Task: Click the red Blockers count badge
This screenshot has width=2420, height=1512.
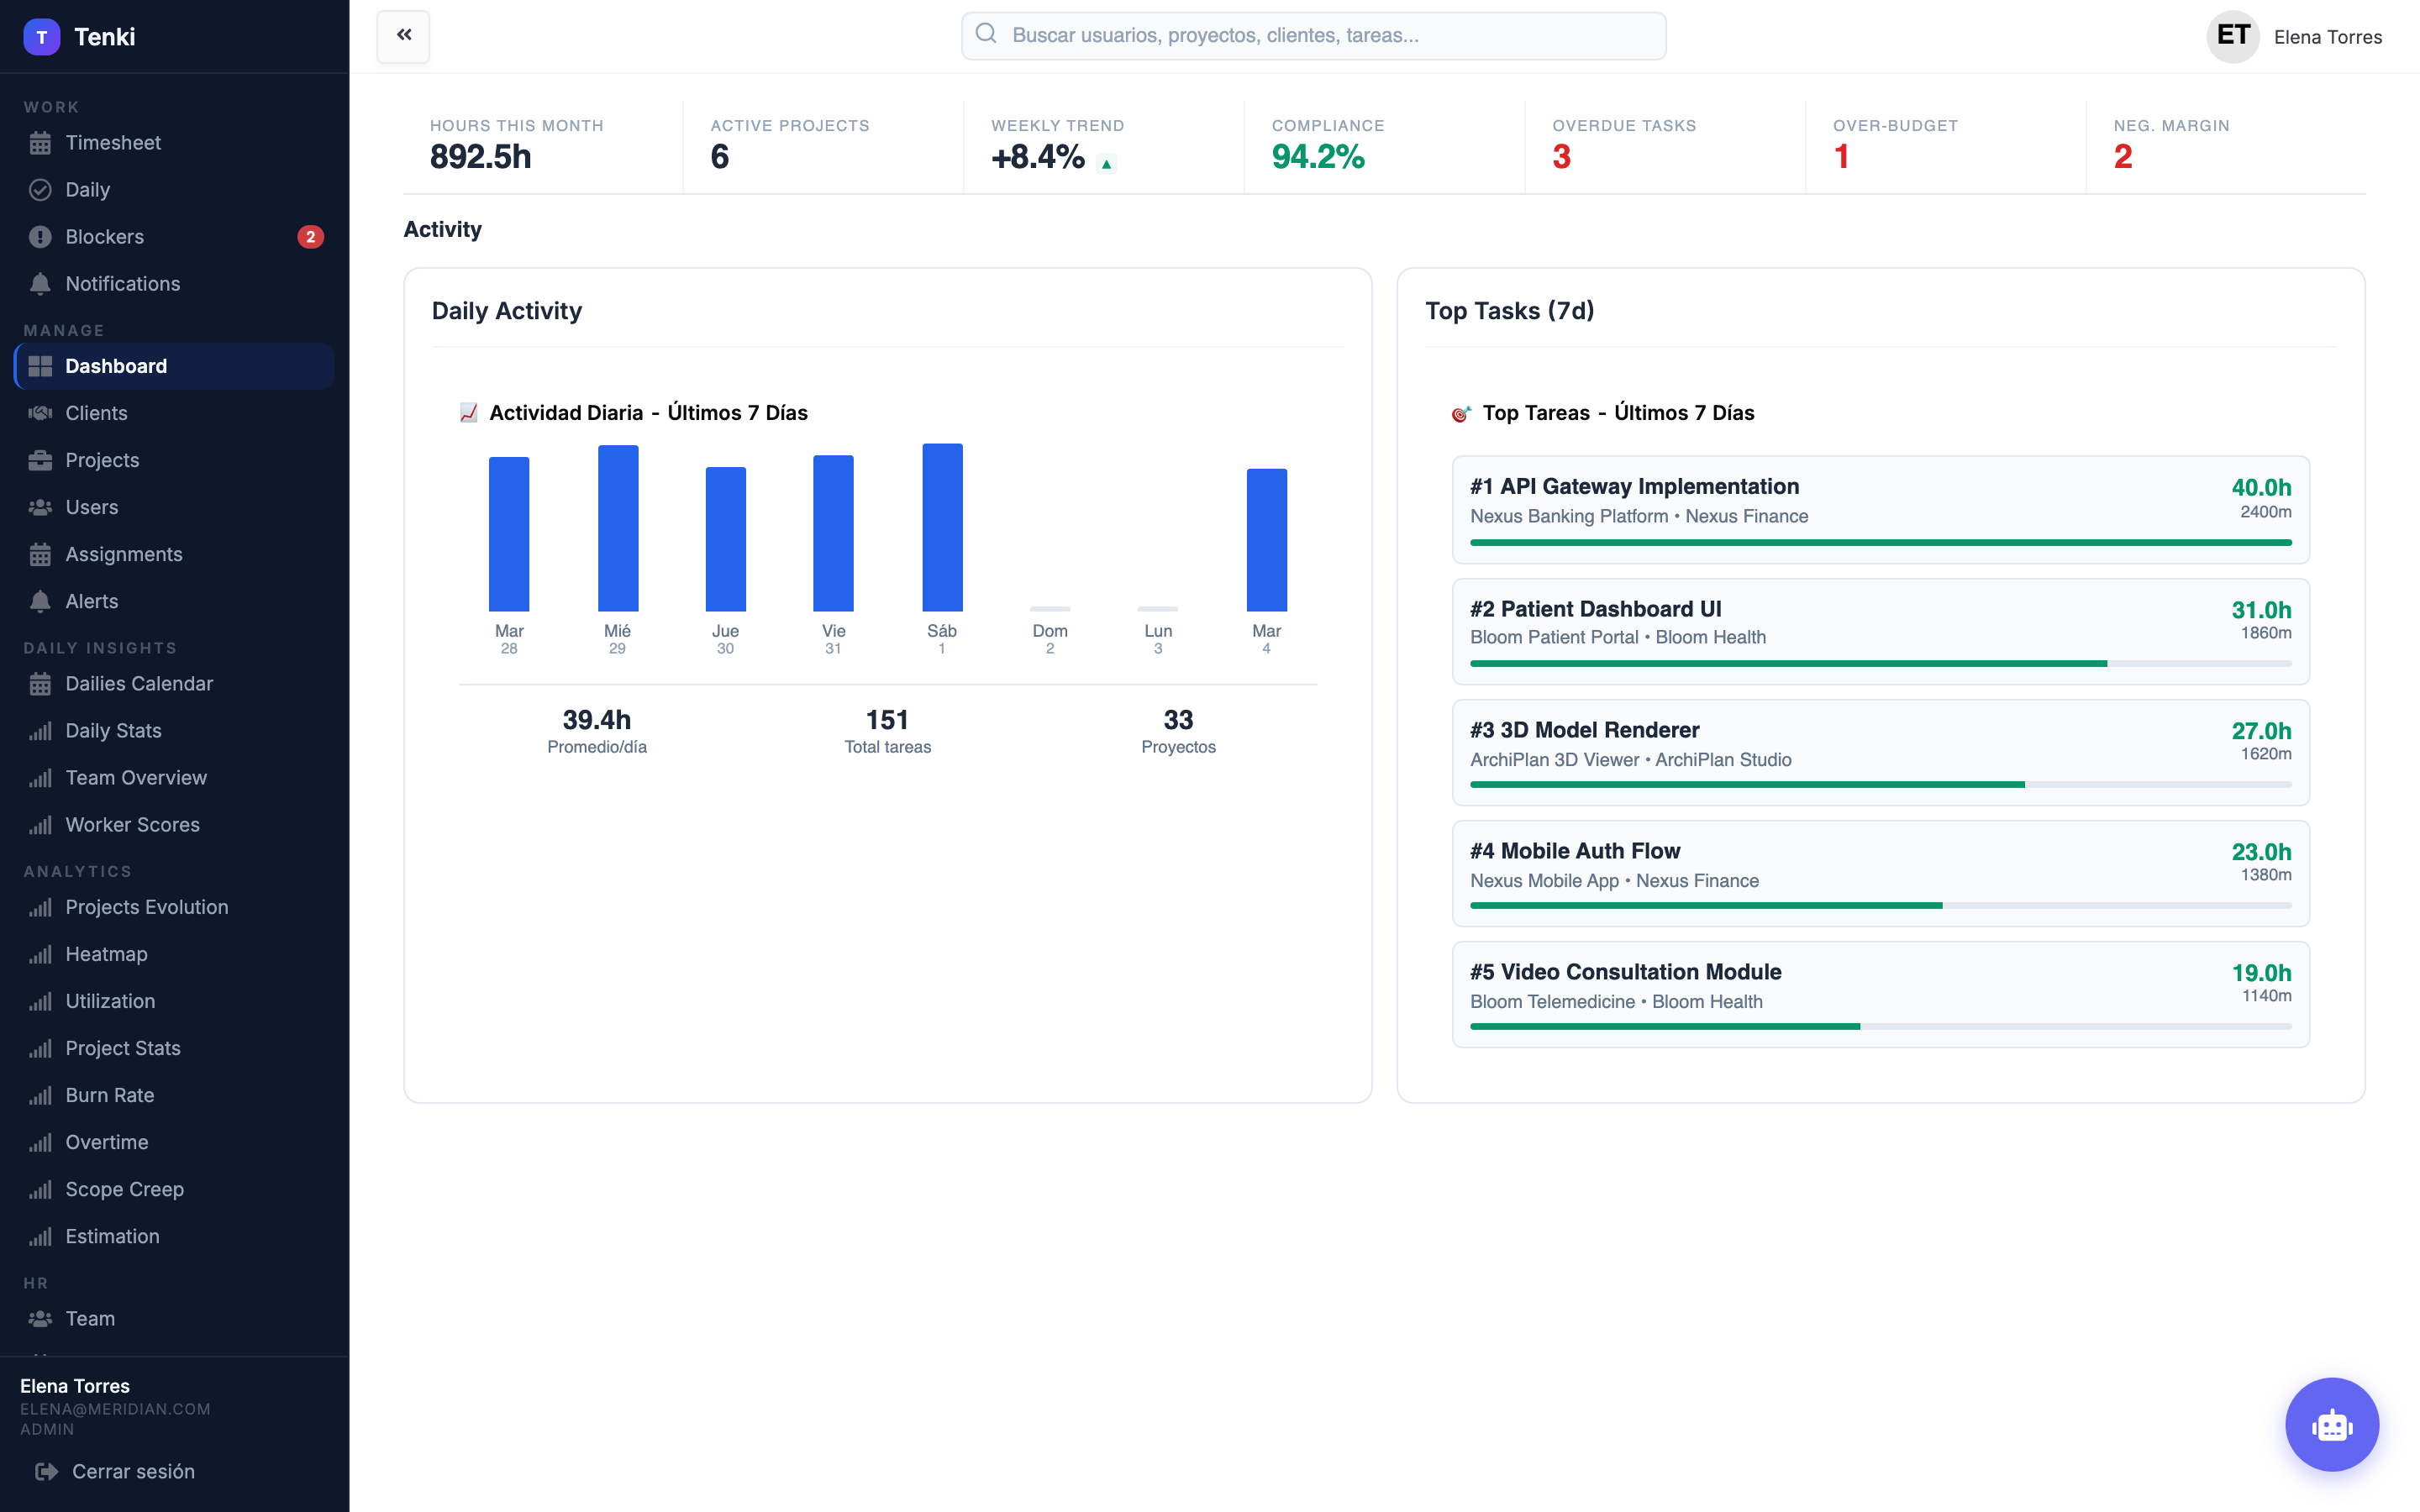Action: tap(310, 237)
